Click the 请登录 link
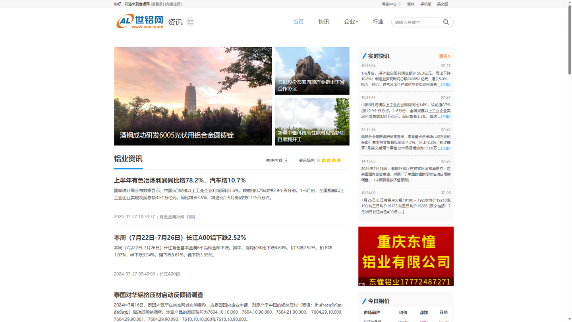Screen dimensions: 572x322 (157, 4)
